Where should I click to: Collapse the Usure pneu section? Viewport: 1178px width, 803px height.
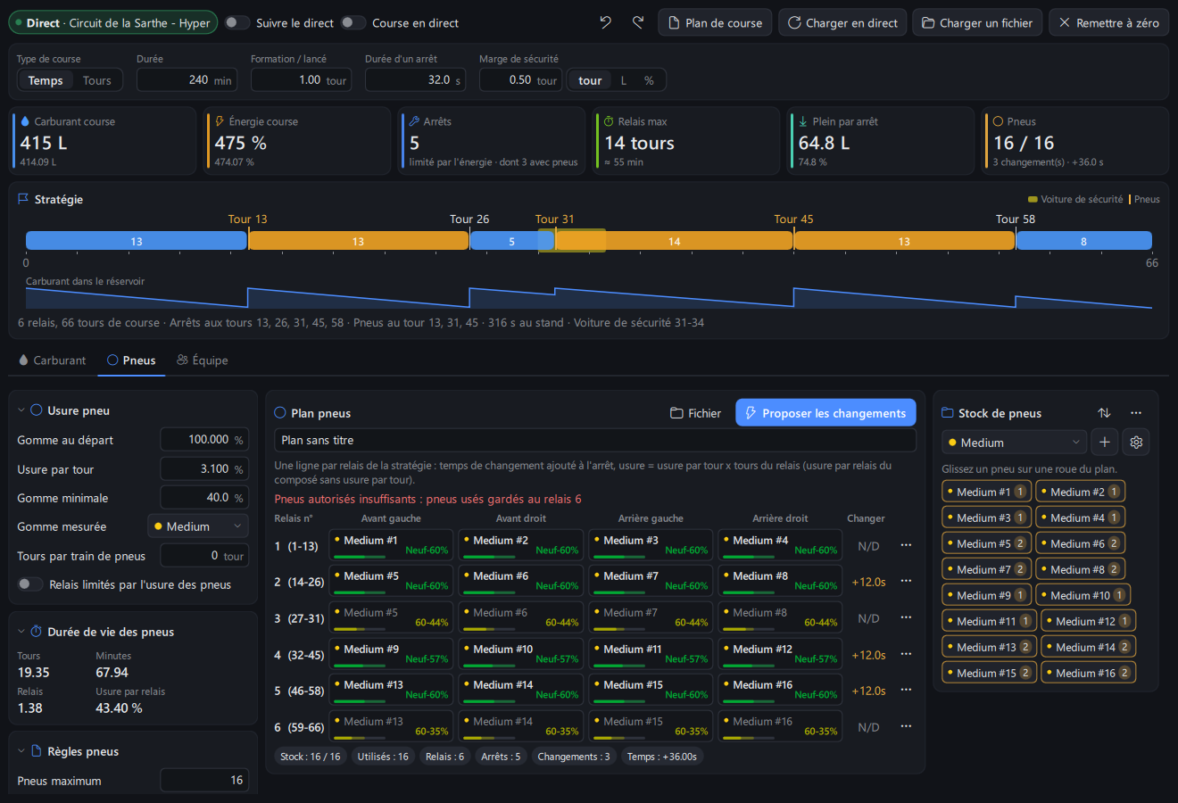(21, 410)
